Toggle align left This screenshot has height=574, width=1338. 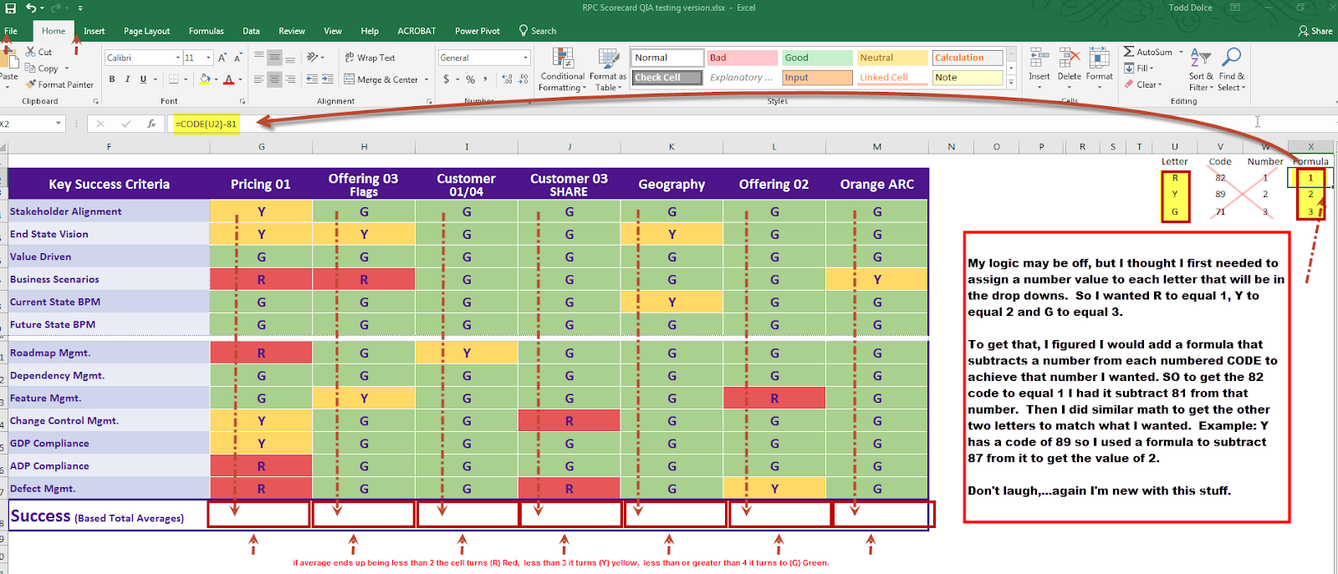(259, 79)
